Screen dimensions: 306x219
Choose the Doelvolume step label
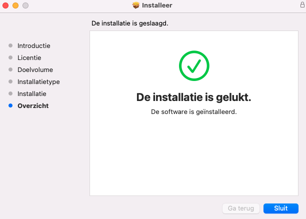pos(35,69)
